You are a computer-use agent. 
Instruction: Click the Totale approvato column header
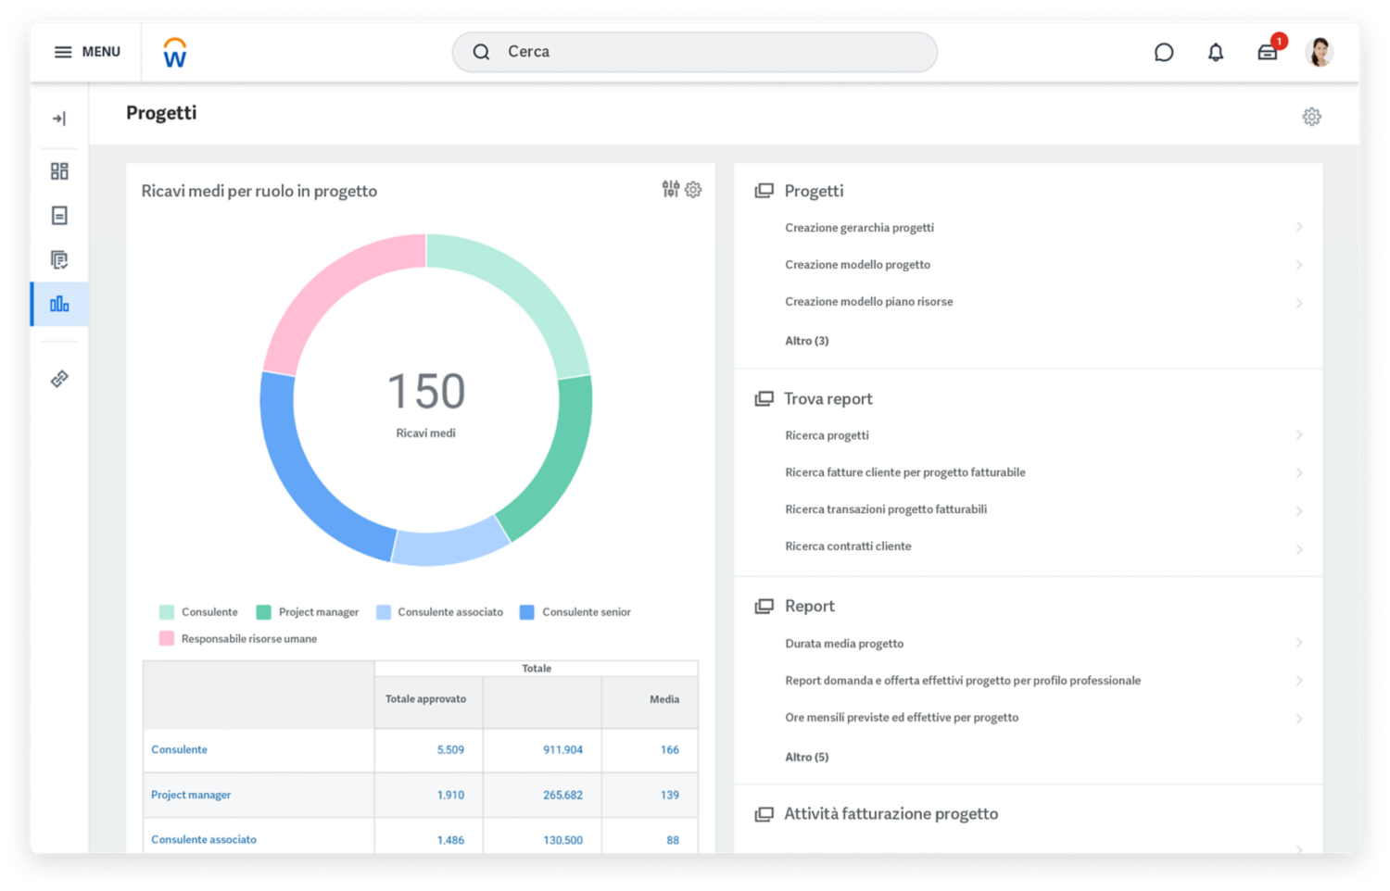[x=425, y=699]
